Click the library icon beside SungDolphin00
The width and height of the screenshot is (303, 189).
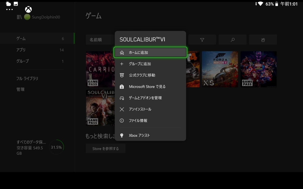pos(19,17)
